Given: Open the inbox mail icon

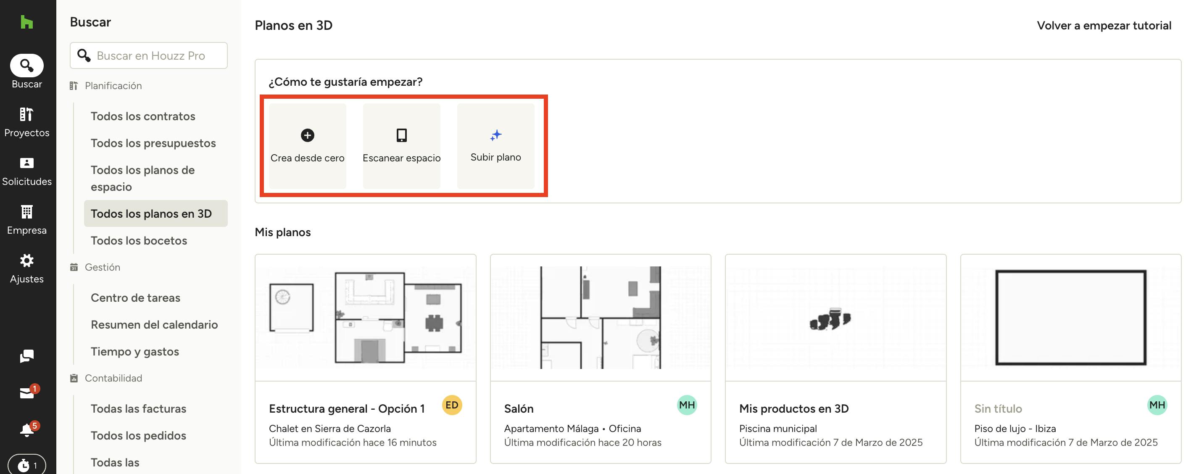Looking at the screenshot, I should coord(26,393).
